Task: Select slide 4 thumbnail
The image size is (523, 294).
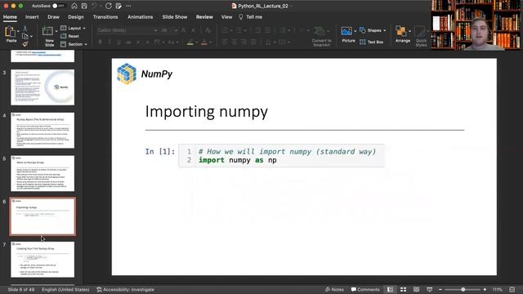Action: tap(42, 131)
